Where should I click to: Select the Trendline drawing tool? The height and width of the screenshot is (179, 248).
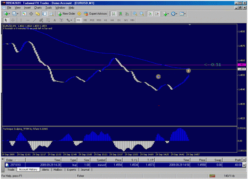(35, 20)
